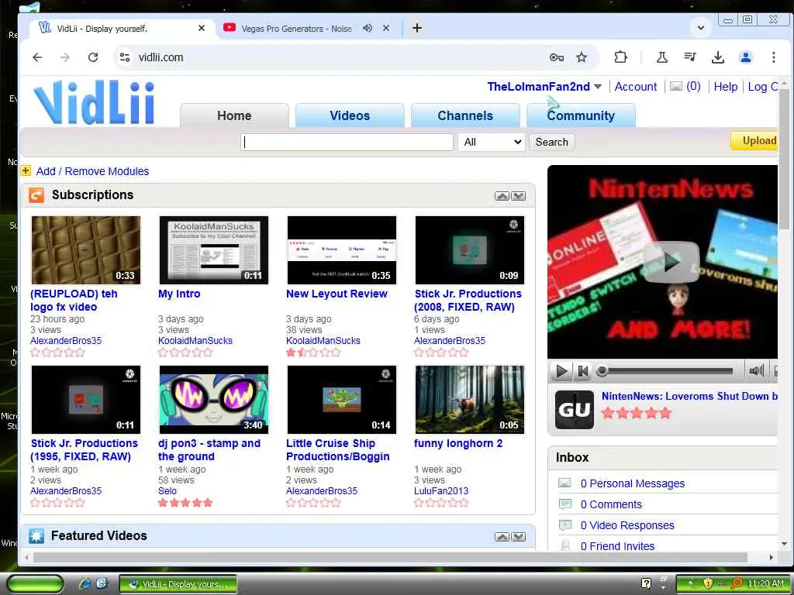Open the saved passwords key icon
Image resolution: width=794 pixels, height=595 pixels.
[x=557, y=57]
